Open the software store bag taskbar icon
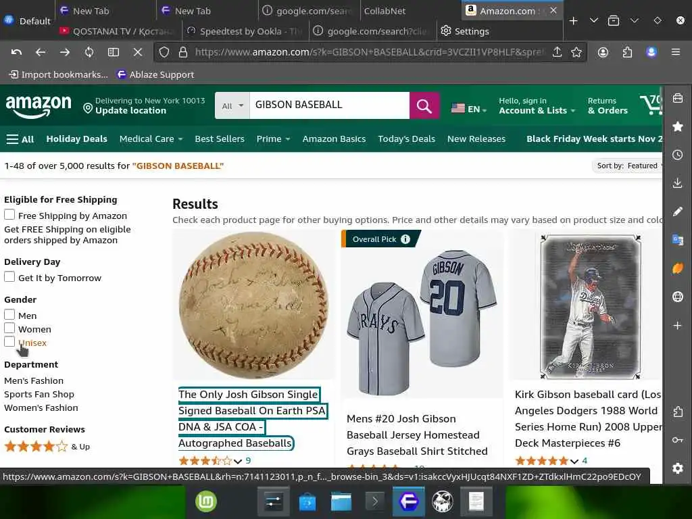The height and width of the screenshot is (519, 692). coord(307,501)
